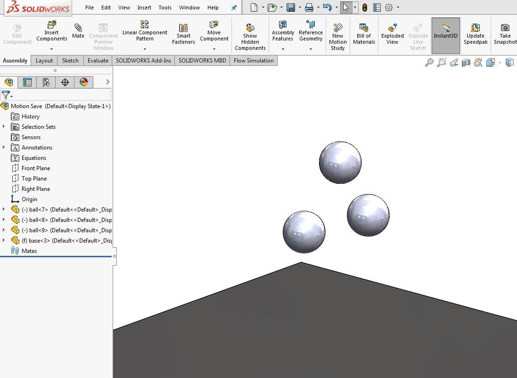This screenshot has width=517, height=378.
Task: Select the Mates node in the tree
Action: tap(29, 251)
